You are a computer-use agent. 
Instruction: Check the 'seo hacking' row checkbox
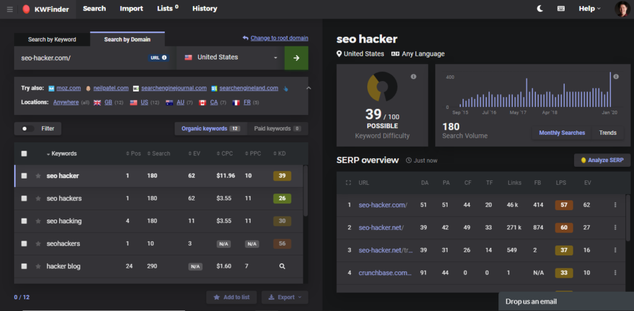point(24,221)
